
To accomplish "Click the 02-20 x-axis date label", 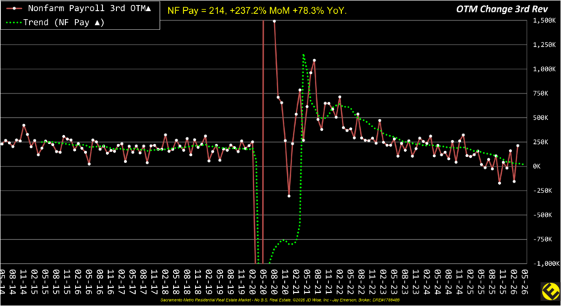I will click(x=252, y=282).
